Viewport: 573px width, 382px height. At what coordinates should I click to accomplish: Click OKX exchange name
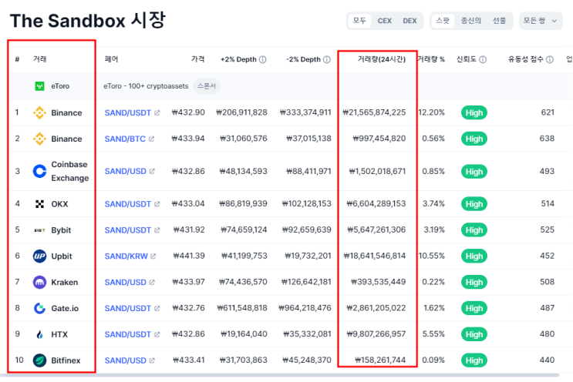[59, 204]
